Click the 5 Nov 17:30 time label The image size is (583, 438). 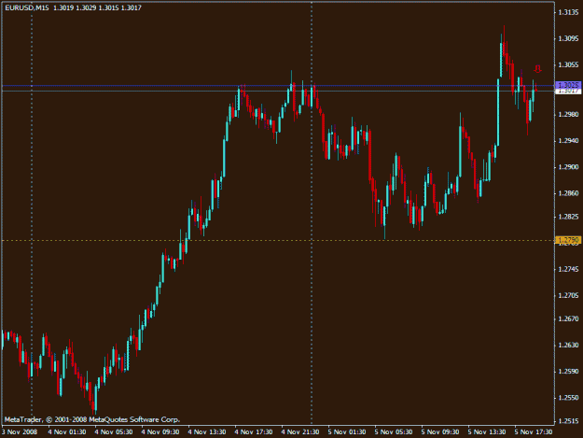(x=534, y=432)
